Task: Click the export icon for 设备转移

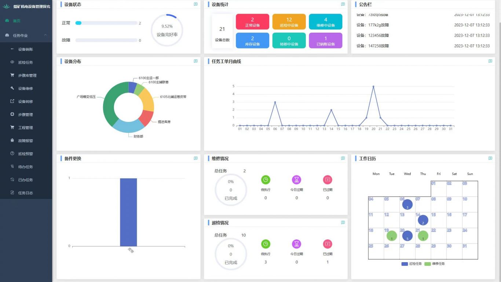Action: (12, 101)
